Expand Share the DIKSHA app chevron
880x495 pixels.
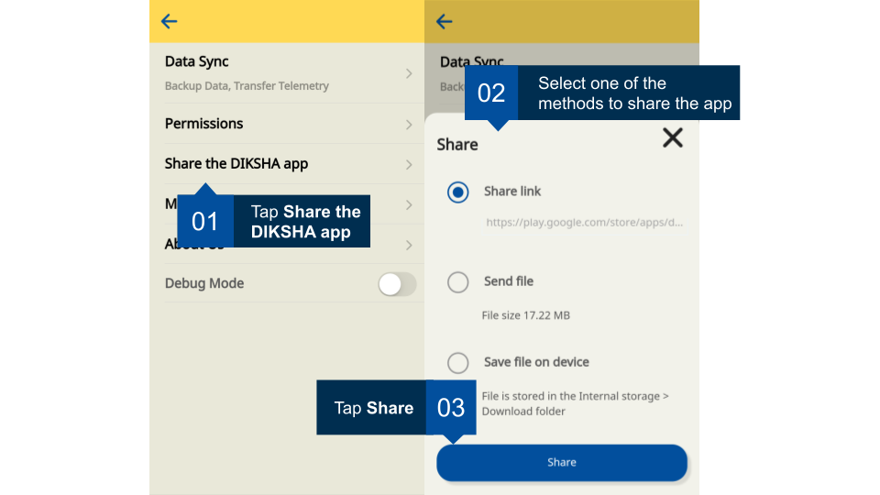(409, 165)
